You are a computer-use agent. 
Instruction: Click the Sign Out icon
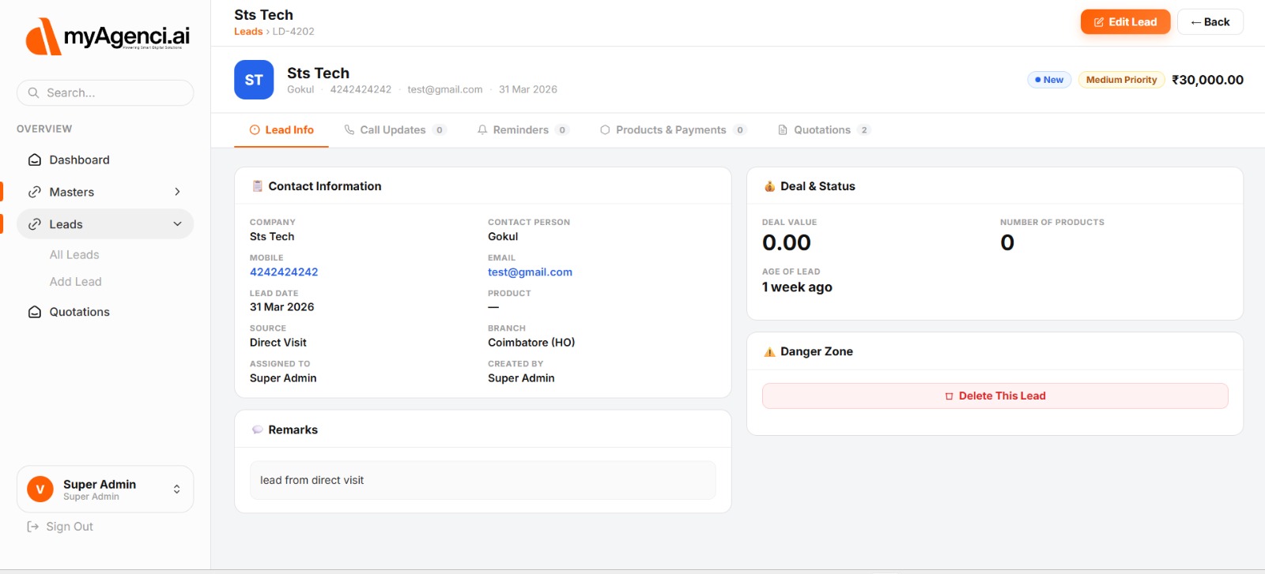pos(33,527)
